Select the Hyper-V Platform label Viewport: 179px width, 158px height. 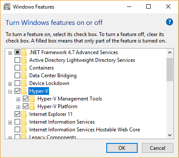(57, 106)
